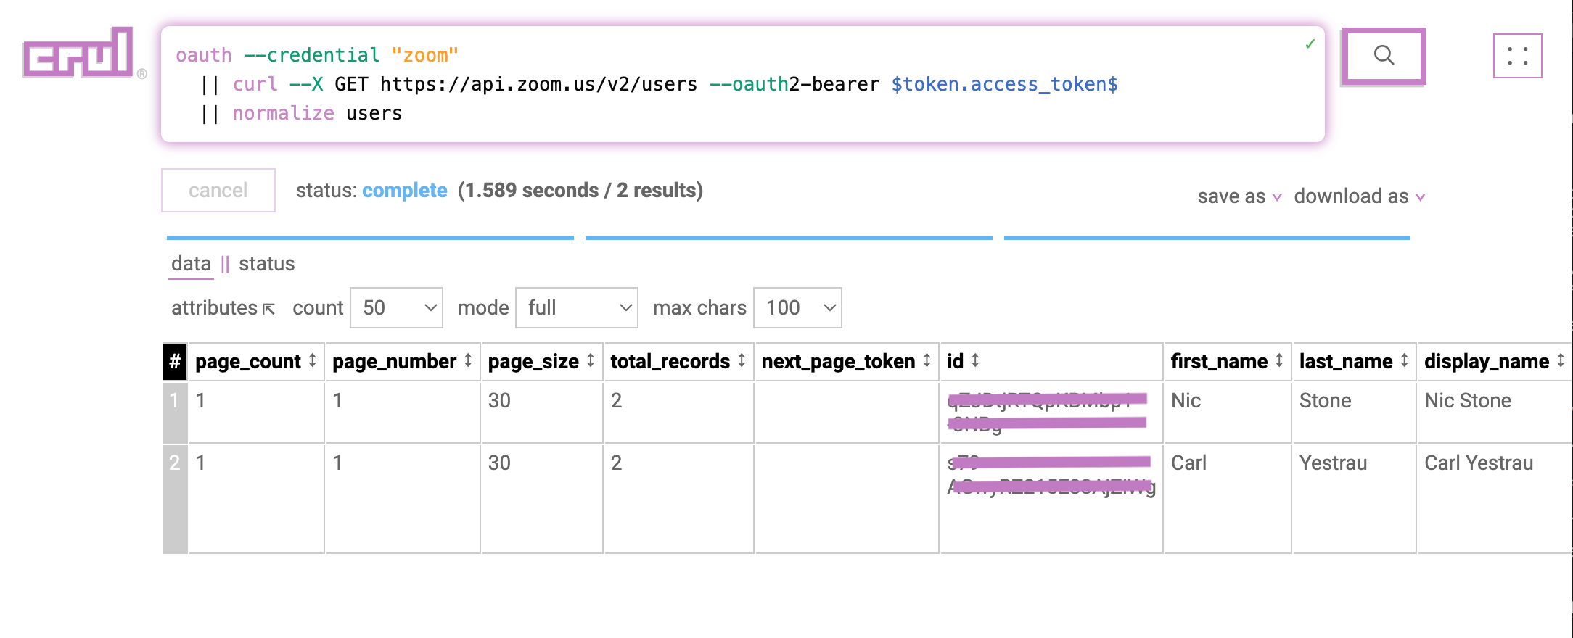The image size is (1573, 638).
Task: Open the four-dot options menu
Action: (1517, 56)
